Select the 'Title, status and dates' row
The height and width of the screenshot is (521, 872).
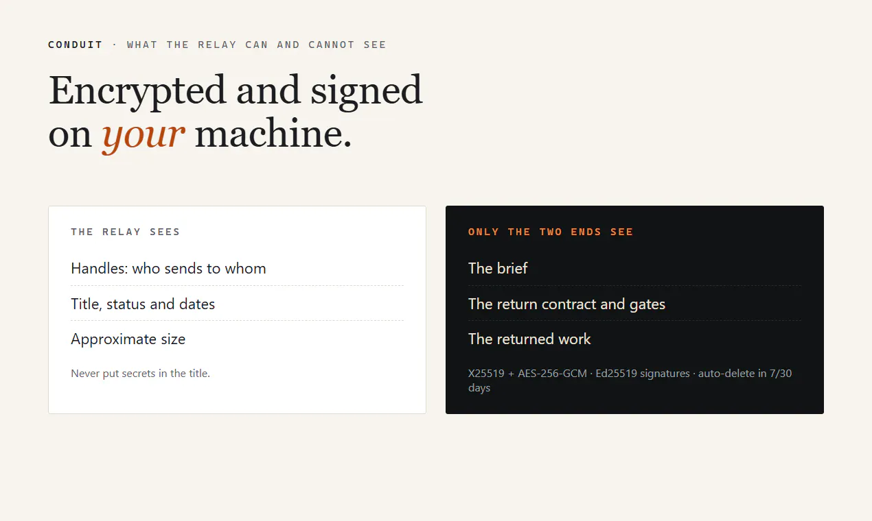[237, 304]
